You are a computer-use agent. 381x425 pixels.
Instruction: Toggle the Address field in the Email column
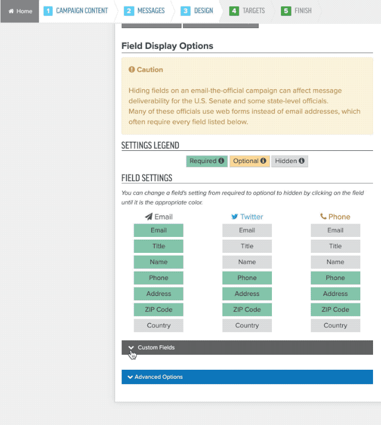point(158,294)
